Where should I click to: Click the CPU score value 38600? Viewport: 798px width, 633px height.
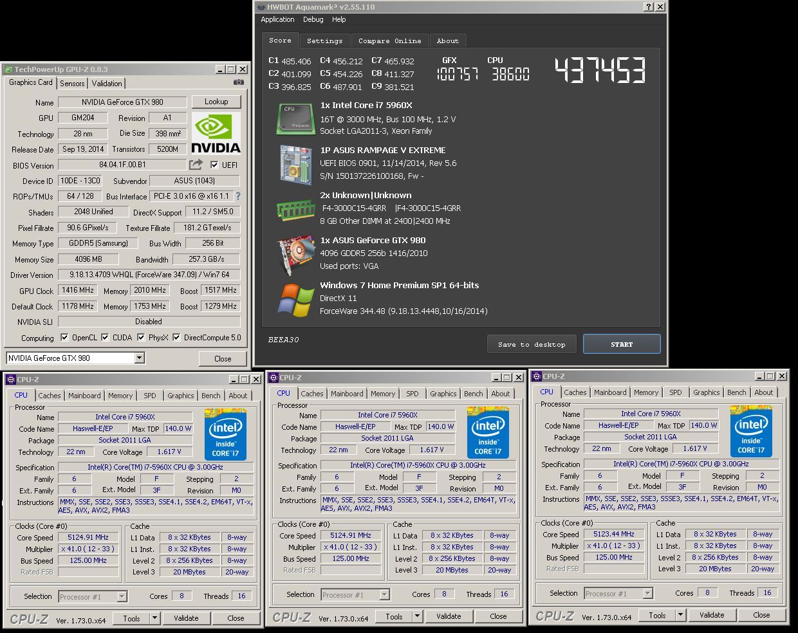(510, 74)
